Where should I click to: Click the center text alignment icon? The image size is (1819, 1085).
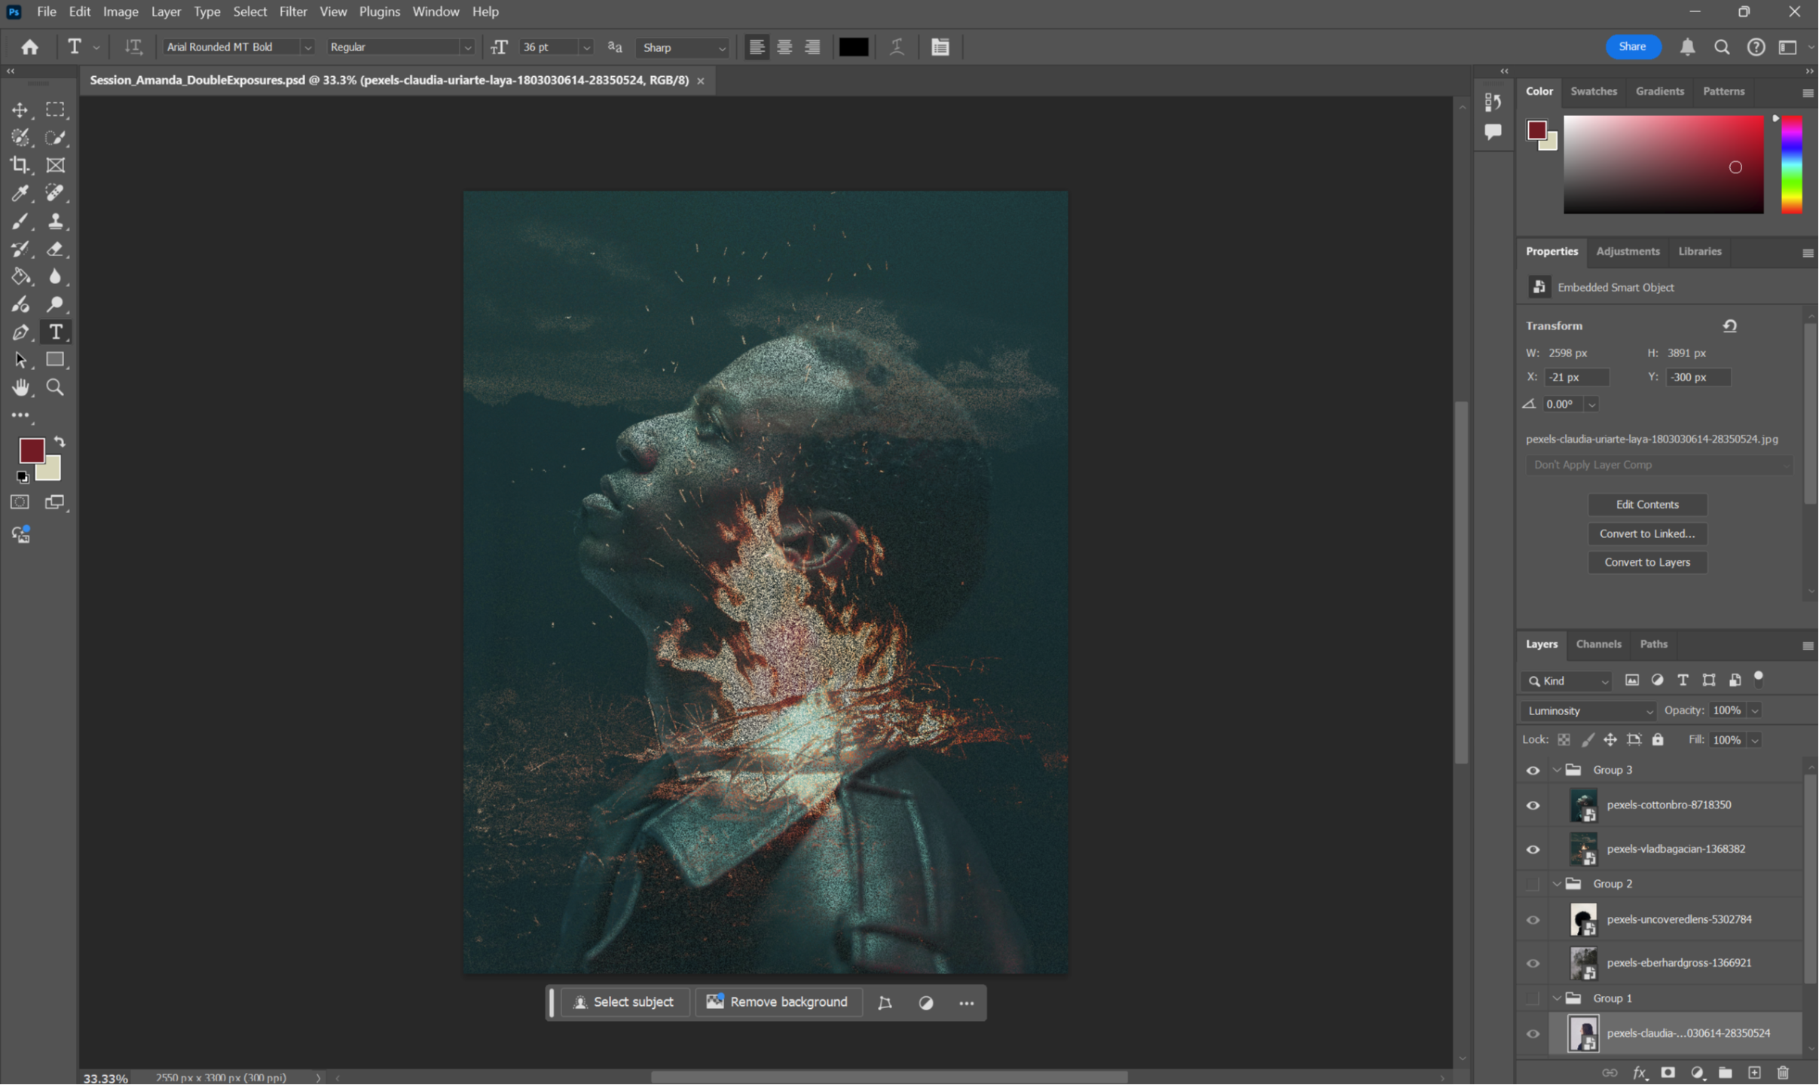pos(784,47)
